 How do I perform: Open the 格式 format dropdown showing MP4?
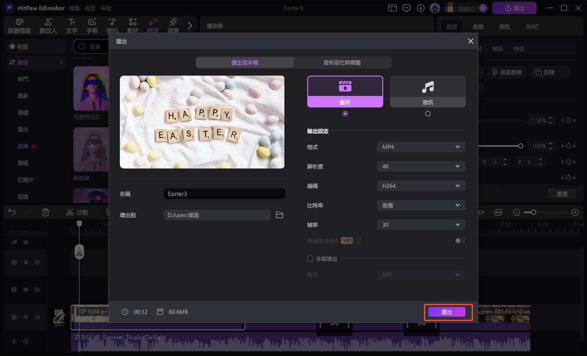[x=420, y=146]
